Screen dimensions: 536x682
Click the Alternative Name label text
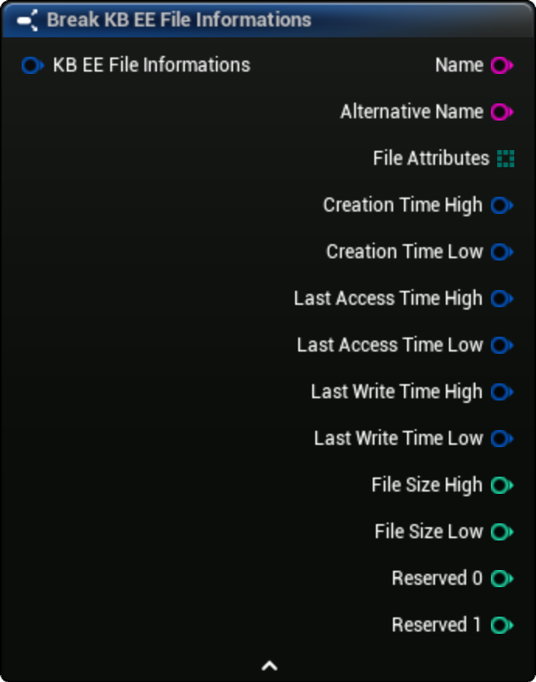click(412, 112)
